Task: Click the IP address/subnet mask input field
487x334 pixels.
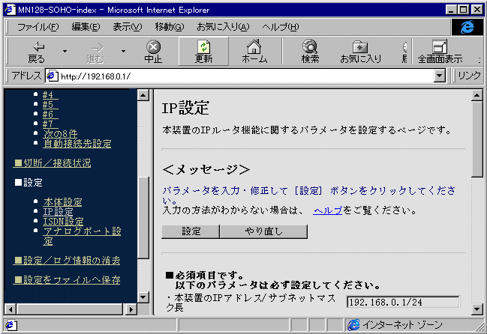Action: [x=403, y=302]
